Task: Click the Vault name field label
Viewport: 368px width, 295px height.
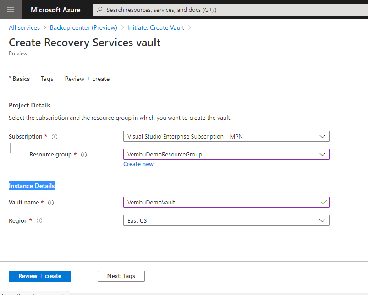Action: 24,203
